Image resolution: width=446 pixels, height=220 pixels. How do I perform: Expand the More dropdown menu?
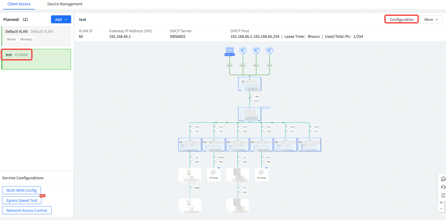tap(431, 20)
